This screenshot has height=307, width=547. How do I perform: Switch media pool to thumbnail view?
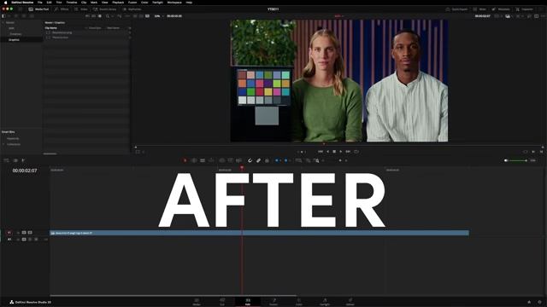click(x=93, y=16)
